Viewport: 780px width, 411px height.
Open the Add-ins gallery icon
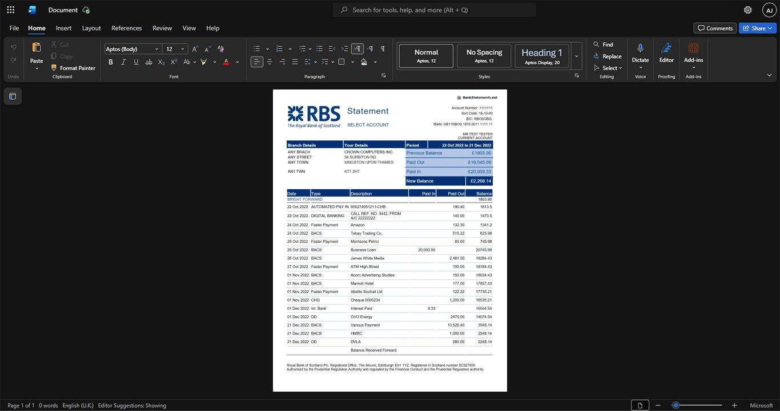[693, 48]
